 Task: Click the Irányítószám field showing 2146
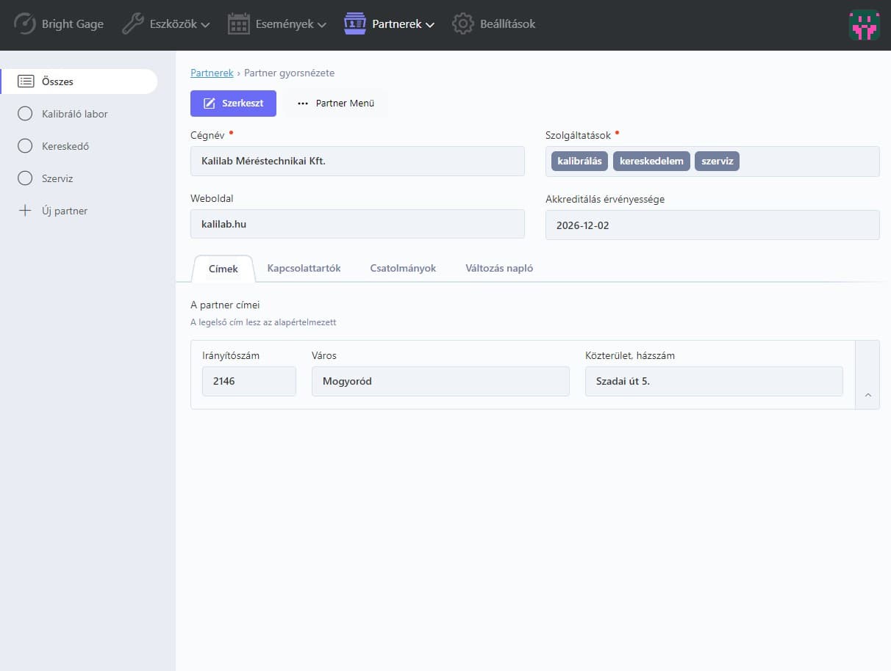[249, 381]
